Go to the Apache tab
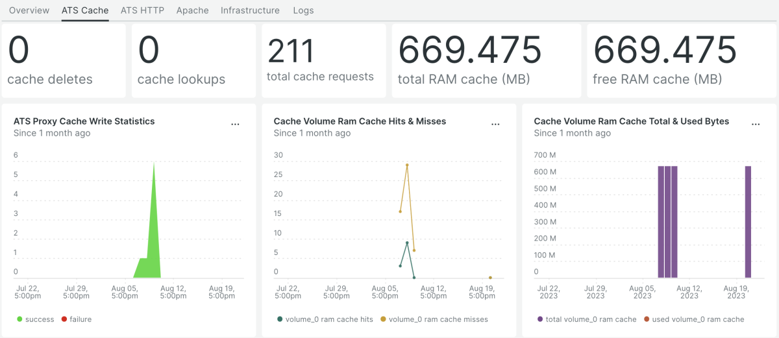The width and height of the screenshot is (779, 338). point(192,10)
